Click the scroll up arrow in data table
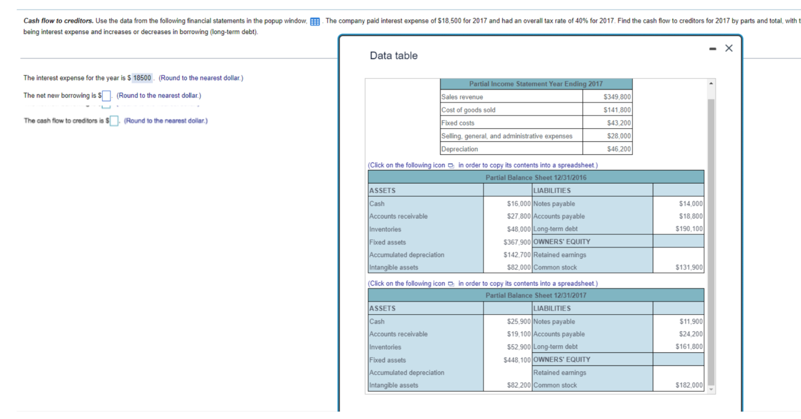Image resolution: width=801 pixels, height=419 pixels. pyautogui.click(x=710, y=83)
